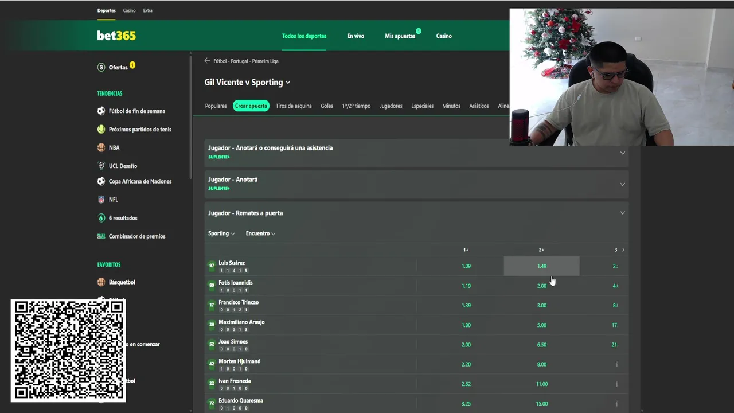Open Todos los deportes

[x=304, y=36]
